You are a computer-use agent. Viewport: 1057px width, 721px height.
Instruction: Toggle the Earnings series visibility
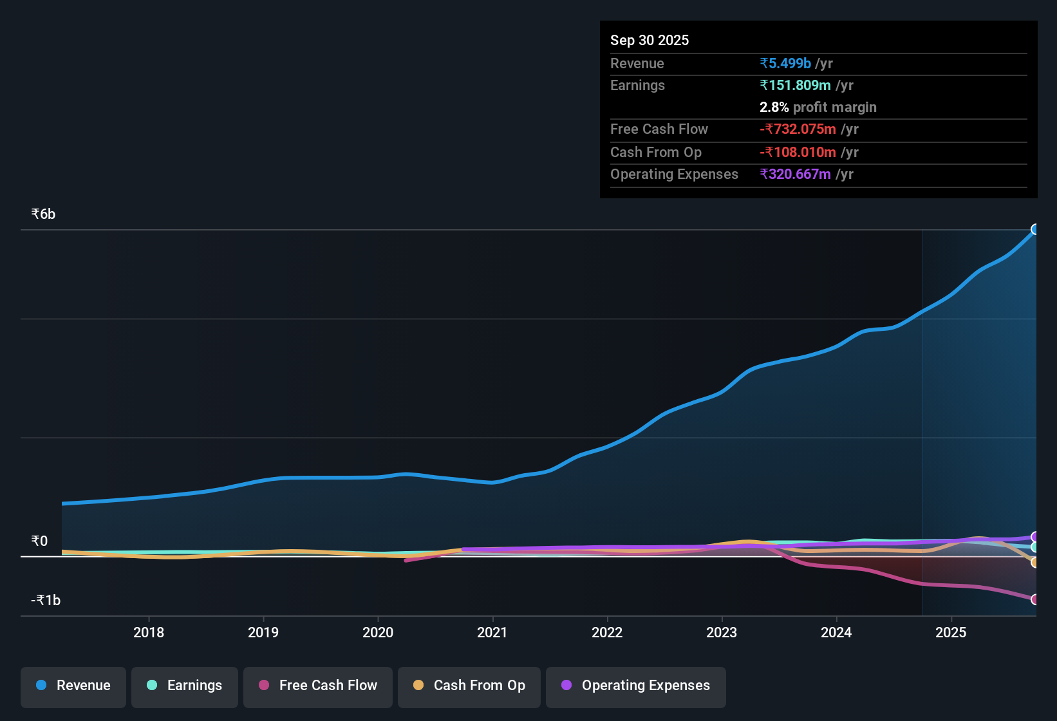click(x=184, y=686)
